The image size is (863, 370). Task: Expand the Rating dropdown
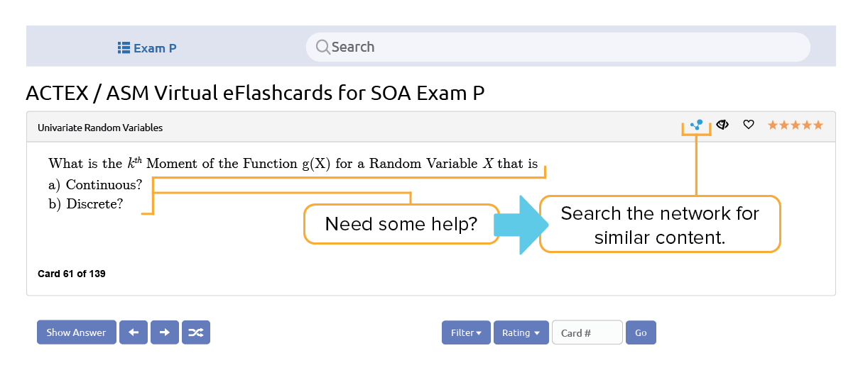coord(521,332)
